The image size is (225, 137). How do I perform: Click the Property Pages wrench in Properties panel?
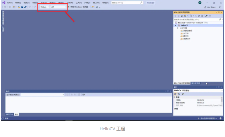click(x=183, y=94)
